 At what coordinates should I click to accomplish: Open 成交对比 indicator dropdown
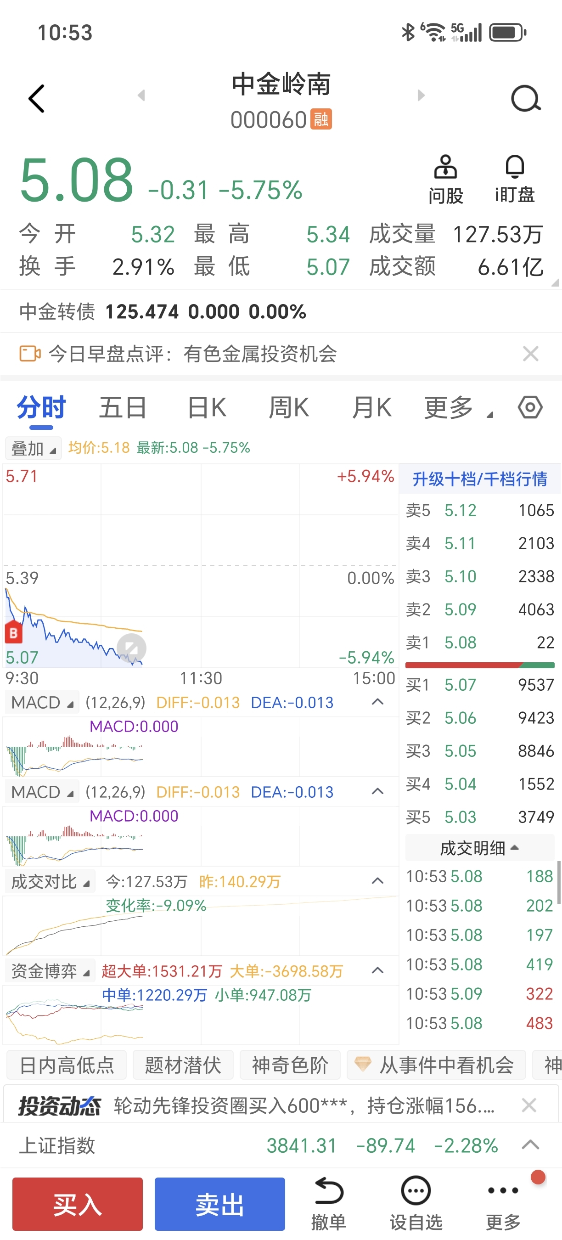click(x=50, y=881)
